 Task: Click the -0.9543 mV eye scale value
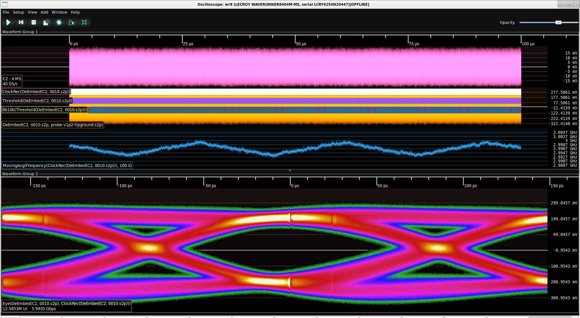[x=565, y=250]
